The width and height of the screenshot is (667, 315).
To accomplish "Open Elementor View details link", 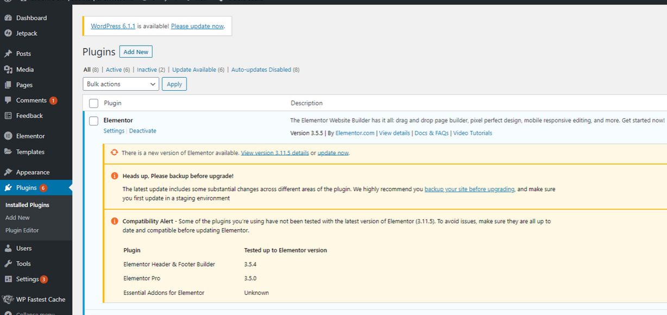I will click(394, 133).
